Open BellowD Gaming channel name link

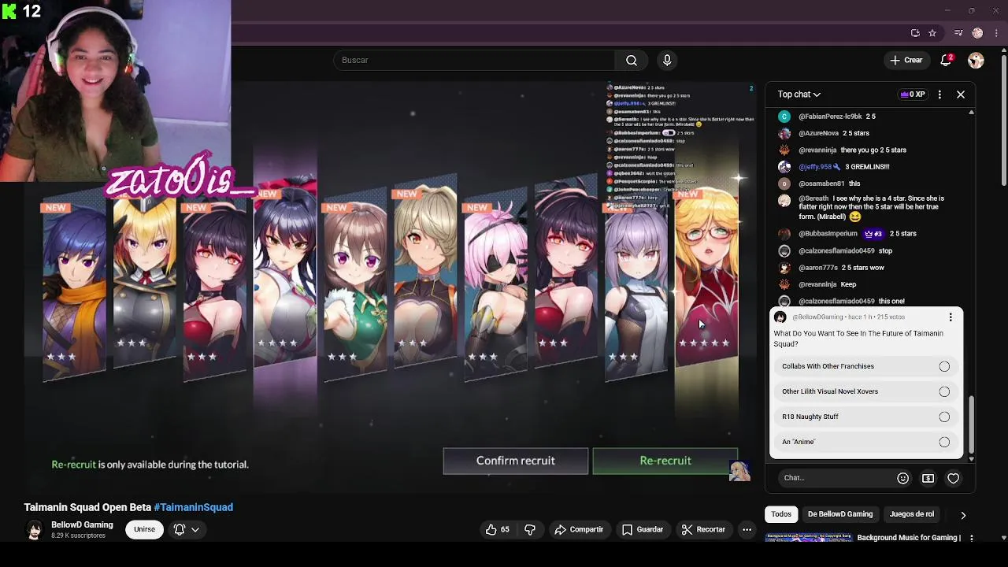82,525
